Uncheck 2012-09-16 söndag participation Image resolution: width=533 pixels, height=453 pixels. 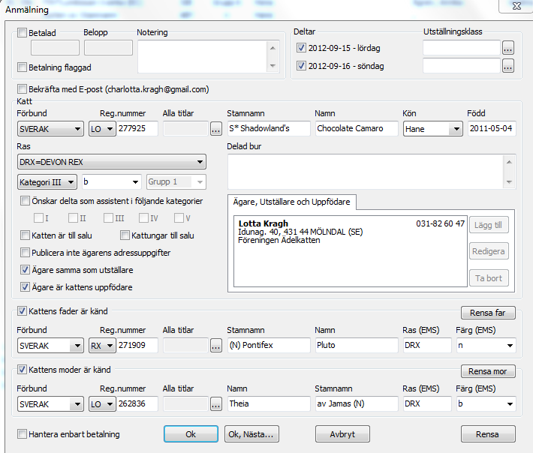pos(301,65)
